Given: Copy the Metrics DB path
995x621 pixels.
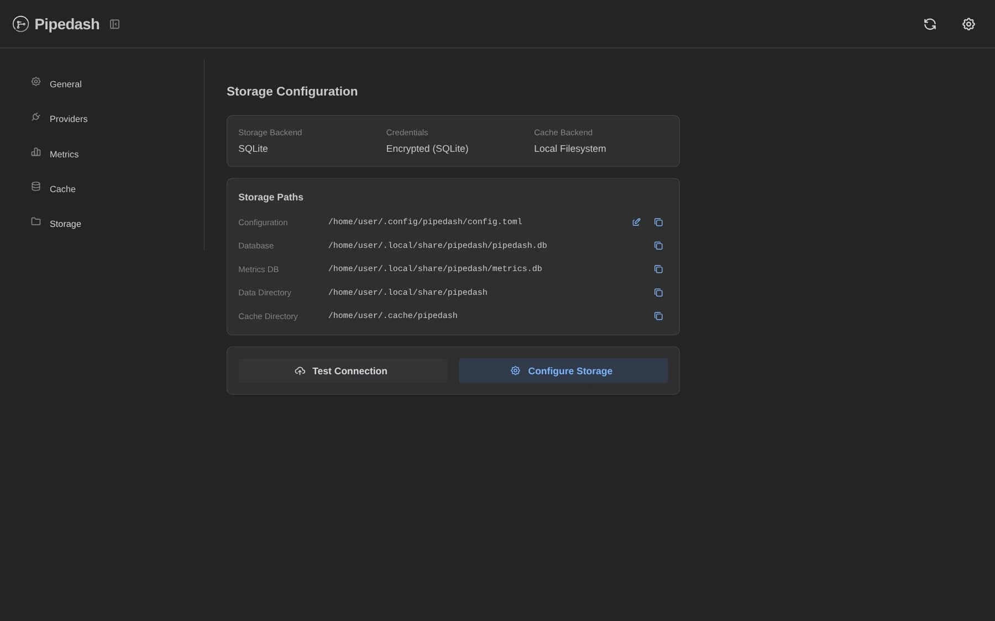Looking at the screenshot, I should tap(658, 269).
